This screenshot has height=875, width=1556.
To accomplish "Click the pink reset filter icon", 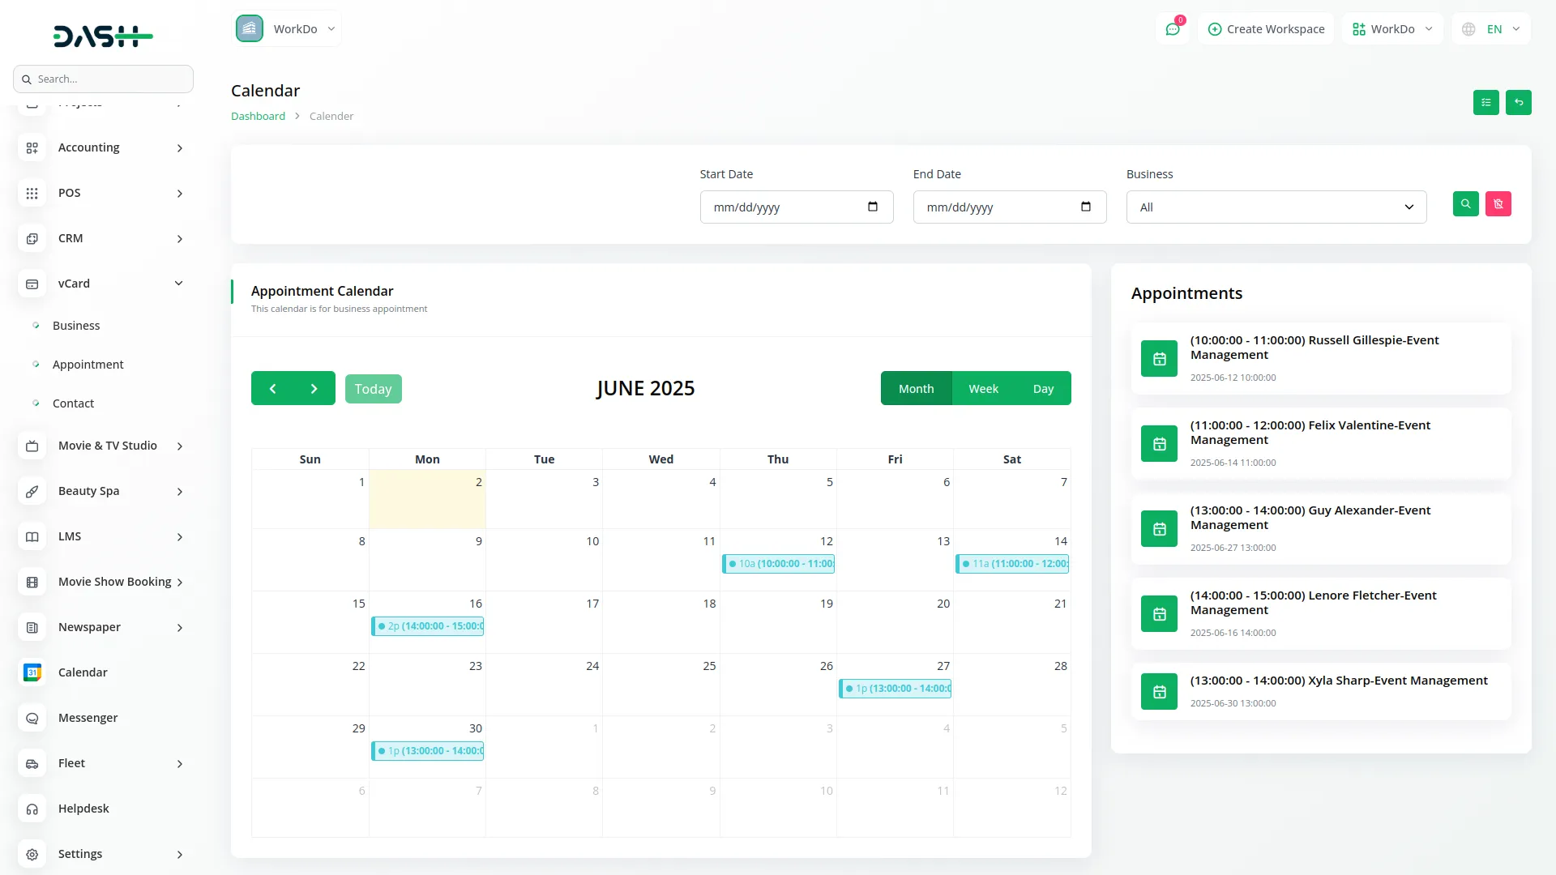I will pos(1498,204).
